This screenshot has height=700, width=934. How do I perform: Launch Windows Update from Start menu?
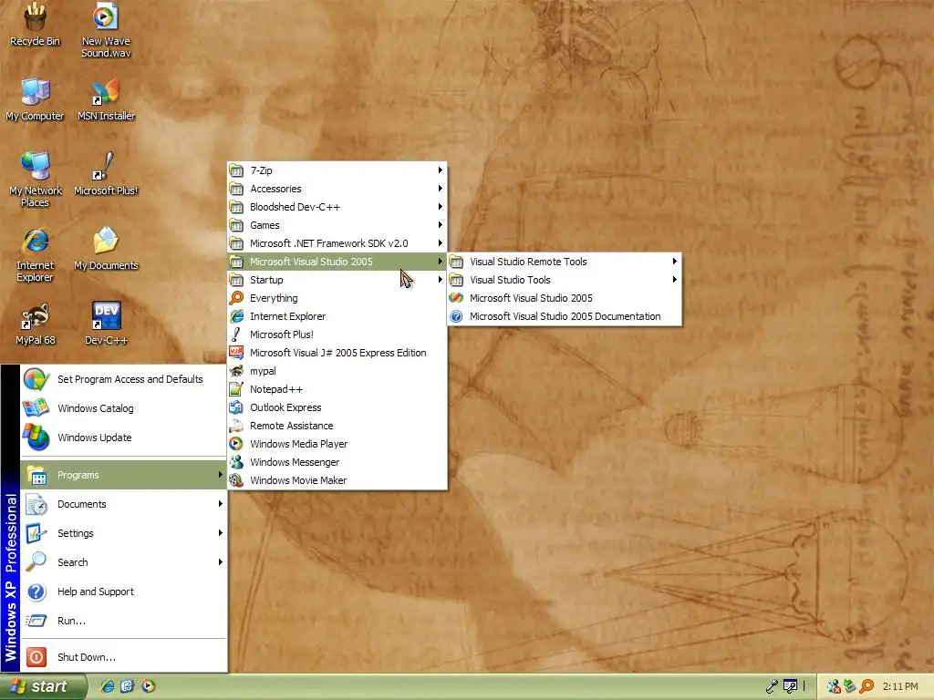tap(124, 437)
